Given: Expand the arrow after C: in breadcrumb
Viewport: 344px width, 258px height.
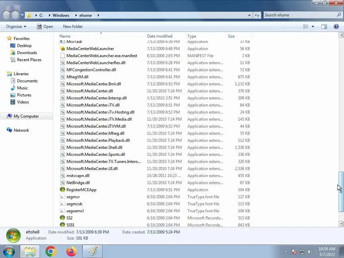Looking at the screenshot, I should point(49,15).
